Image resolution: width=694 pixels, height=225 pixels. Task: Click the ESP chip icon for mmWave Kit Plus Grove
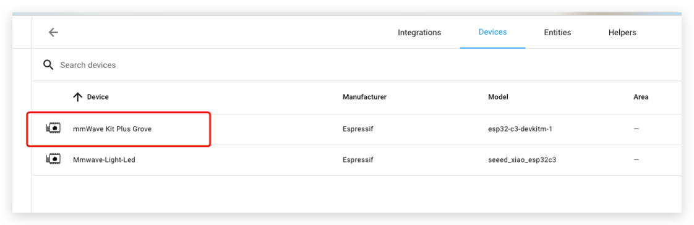(54, 129)
